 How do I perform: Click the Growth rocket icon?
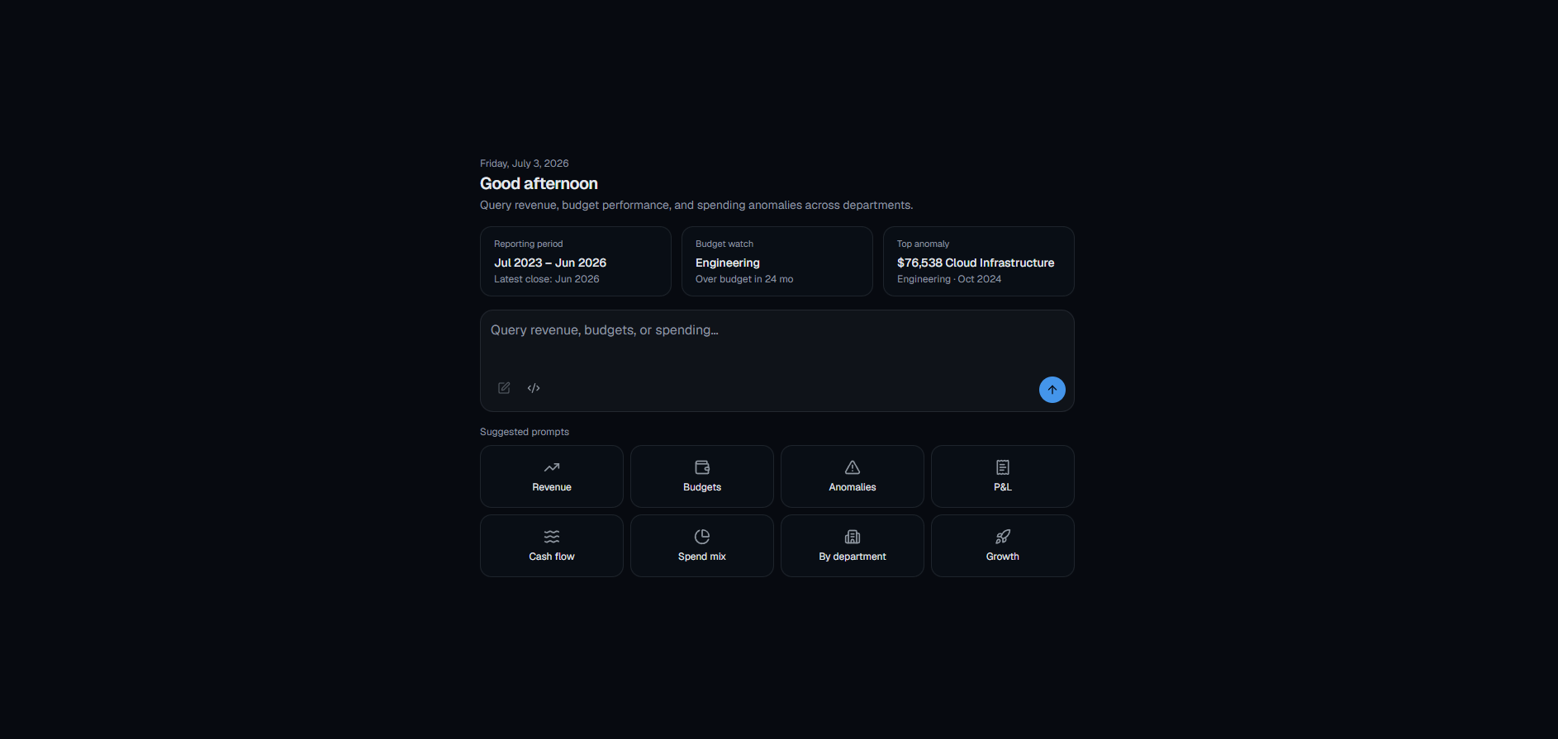tap(1003, 537)
